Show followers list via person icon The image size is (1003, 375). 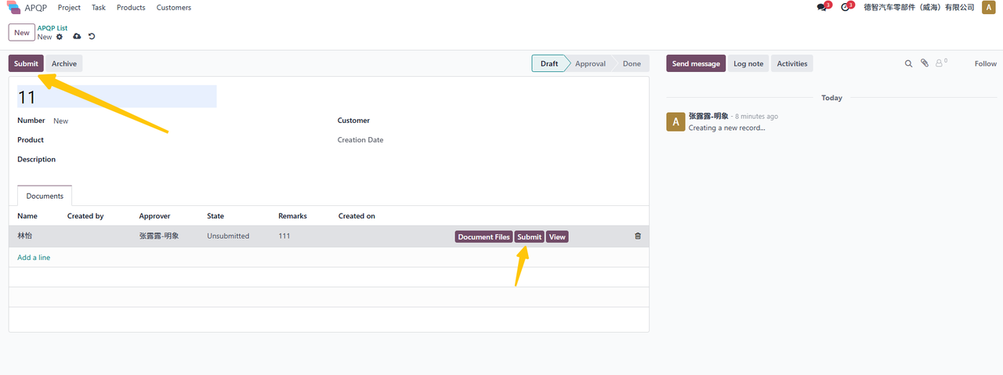point(940,64)
